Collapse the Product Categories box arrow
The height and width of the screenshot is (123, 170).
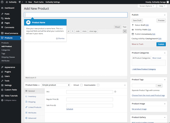click(165, 53)
